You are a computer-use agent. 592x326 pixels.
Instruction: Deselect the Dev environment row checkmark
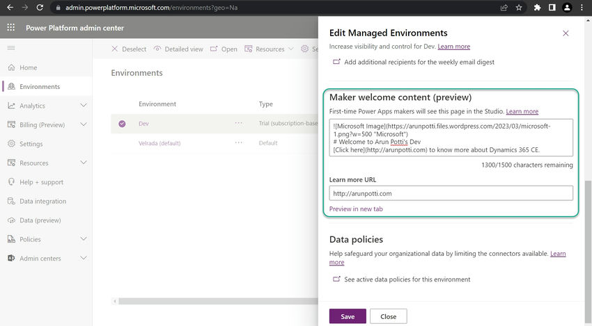click(x=122, y=124)
